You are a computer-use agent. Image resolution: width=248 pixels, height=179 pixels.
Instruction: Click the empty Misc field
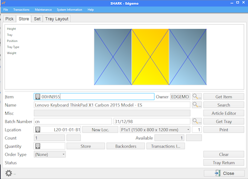pyautogui.click(x=112, y=113)
